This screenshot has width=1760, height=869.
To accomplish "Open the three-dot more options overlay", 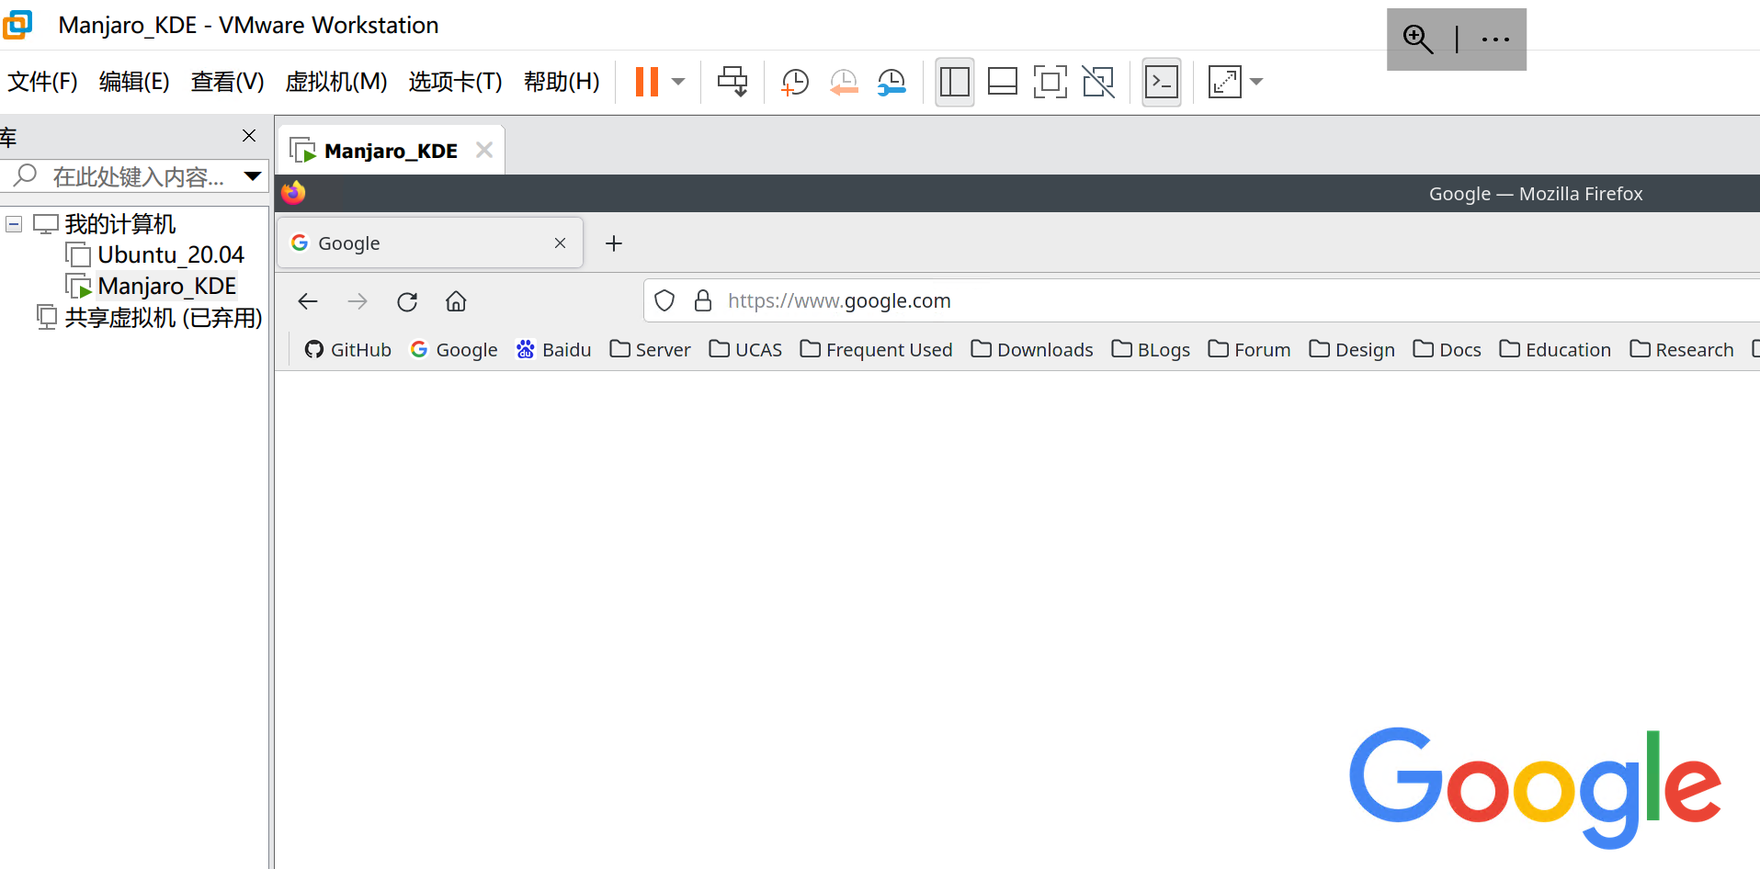I will click(x=1495, y=39).
